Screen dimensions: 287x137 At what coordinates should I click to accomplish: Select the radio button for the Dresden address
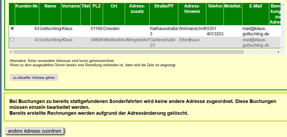pos(12,28)
